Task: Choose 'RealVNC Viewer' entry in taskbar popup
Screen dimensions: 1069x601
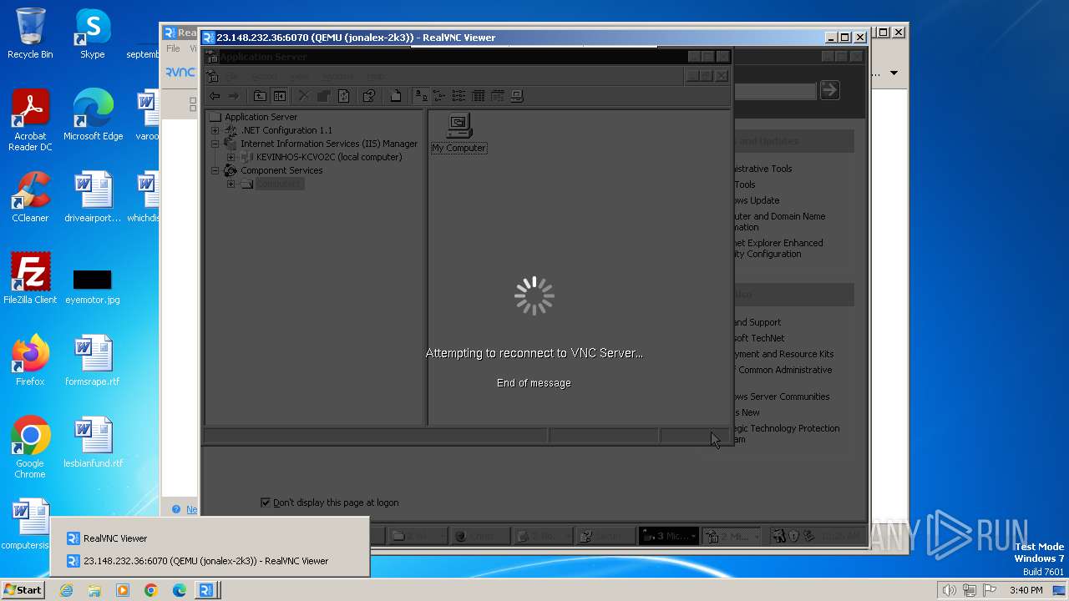Action: point(209,538)
